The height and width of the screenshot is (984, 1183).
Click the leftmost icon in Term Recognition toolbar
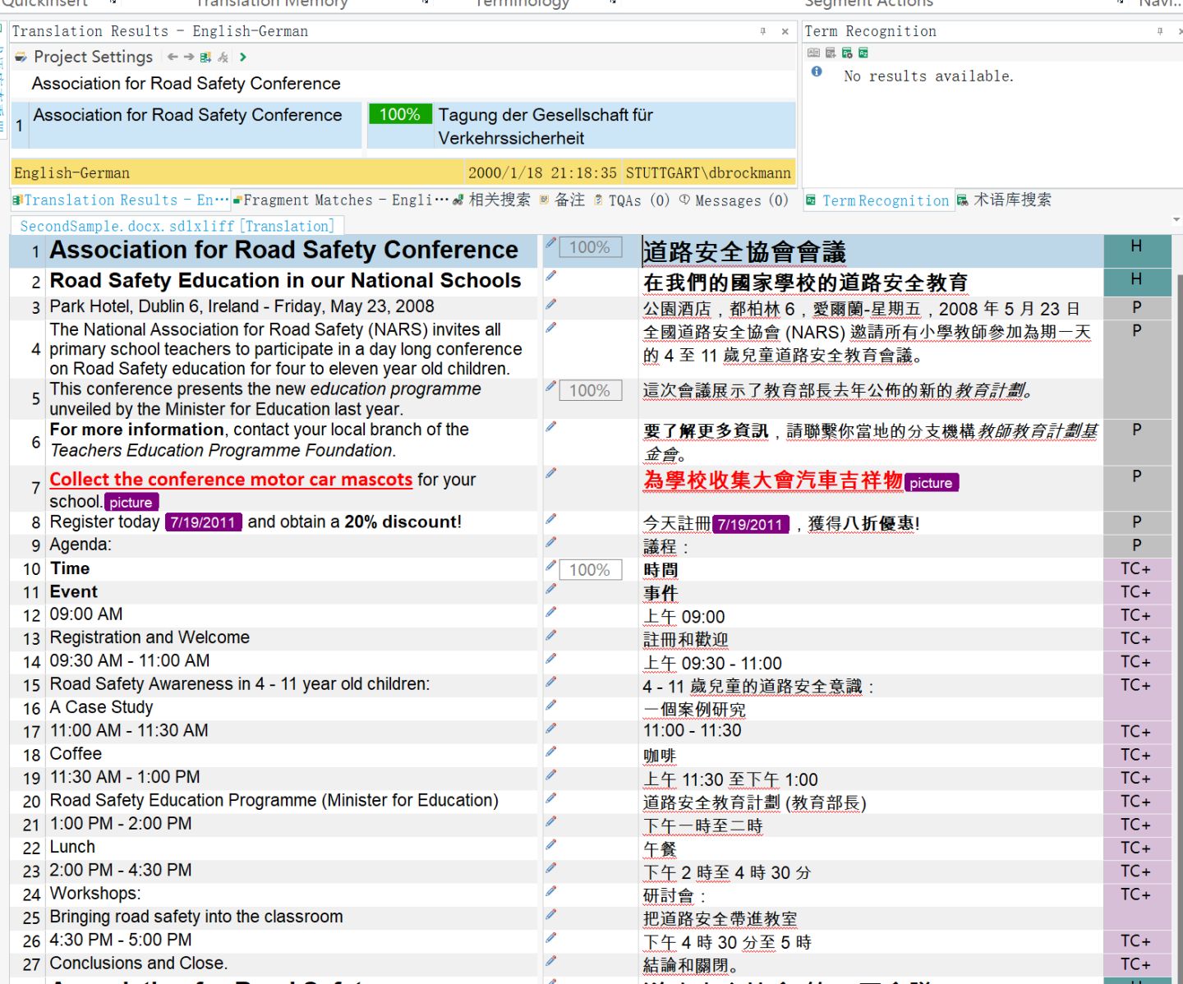813,53
